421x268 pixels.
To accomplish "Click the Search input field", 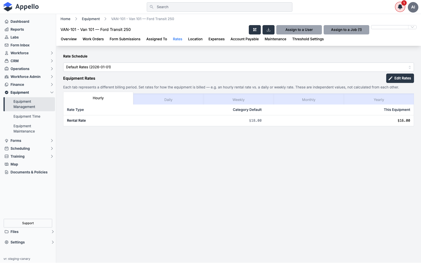I will 220,7.
